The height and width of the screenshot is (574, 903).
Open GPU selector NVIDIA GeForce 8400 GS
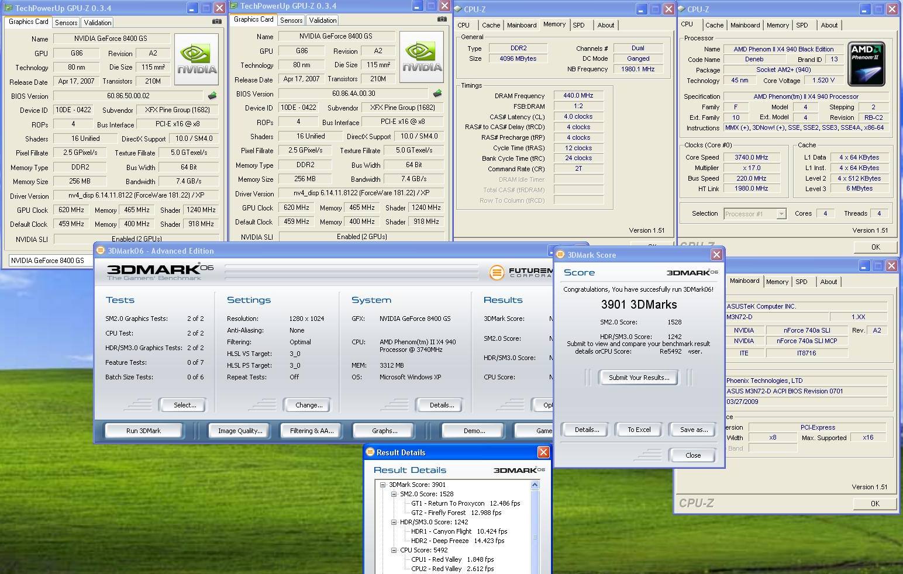tap(50, 261)
